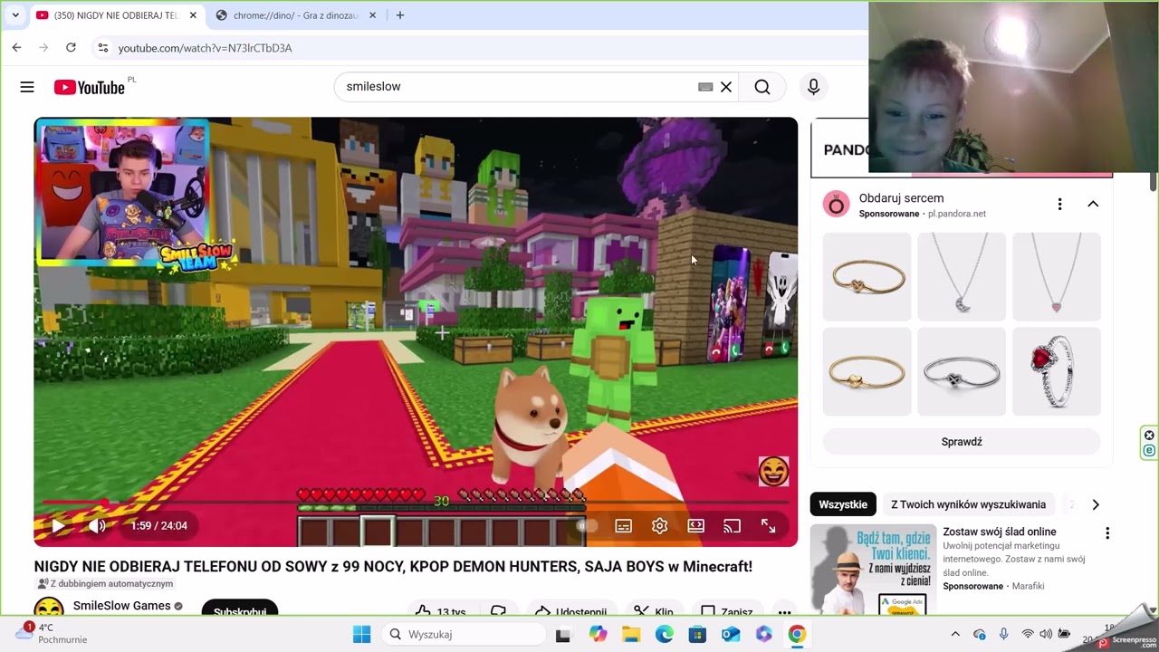Click the taskbar Wyszukaj search box
This screenshot has height=652, width=1159.
click(463, 634)
